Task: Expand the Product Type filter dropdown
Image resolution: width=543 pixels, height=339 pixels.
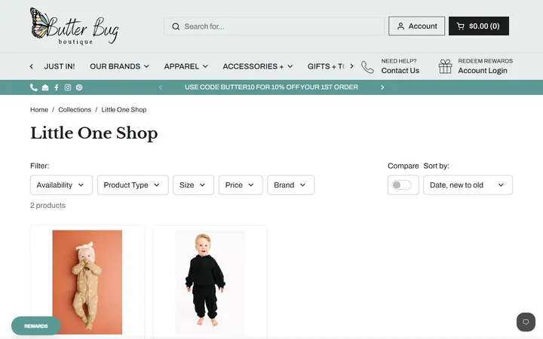Action: (x=133, y=185)
